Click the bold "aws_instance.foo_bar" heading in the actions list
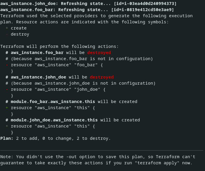This screenshot has height=171, width=205. 37,53
